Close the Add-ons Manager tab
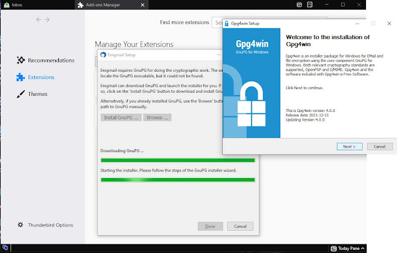Screen dimensions: 397x253 coord(143,5)
